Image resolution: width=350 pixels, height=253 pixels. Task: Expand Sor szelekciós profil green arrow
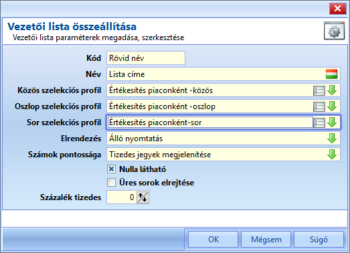click(x=332, y=122)
